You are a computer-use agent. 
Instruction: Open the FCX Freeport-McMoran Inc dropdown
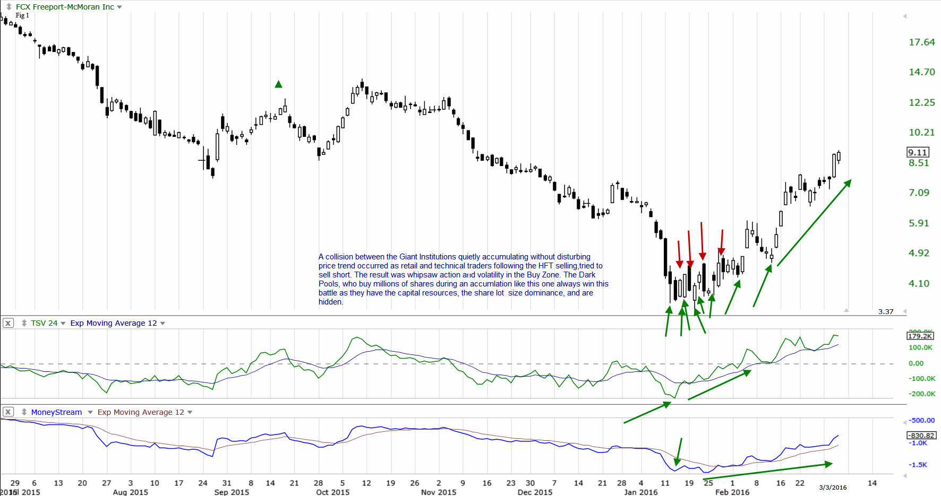119,7
